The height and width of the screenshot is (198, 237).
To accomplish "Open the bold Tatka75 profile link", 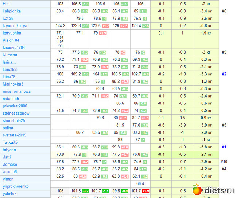I will 10,142.
